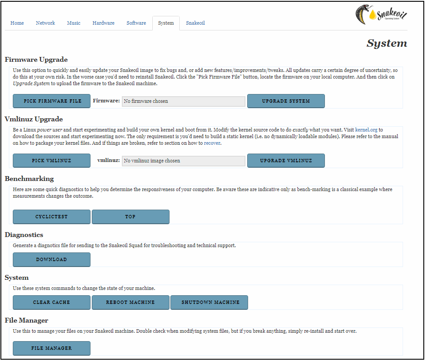Click the File Manager section heading
Image resolution: width=426 pixels, height=361 pixels.
(26, 320)
